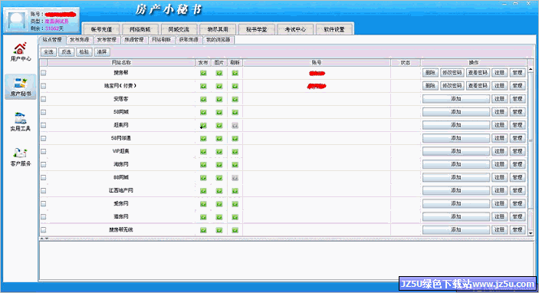Check the 淘房网 row checkbox
539x293 pixels.
click(43, 164)
